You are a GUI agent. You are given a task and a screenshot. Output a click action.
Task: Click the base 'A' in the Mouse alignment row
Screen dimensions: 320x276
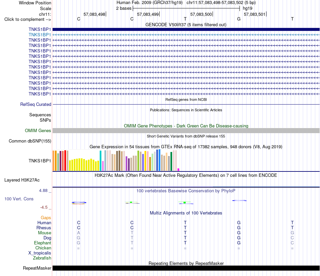pos(78,233)
